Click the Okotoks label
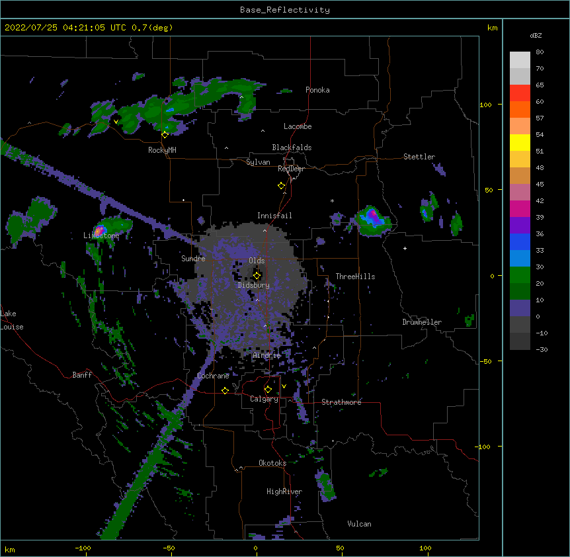The height and width of the screenshot is (557, 570). point(272,463)
